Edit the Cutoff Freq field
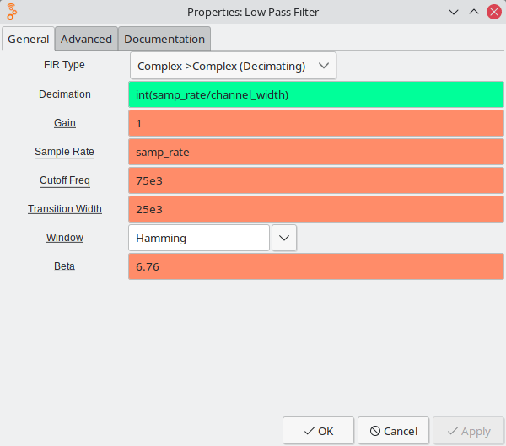This screenshot has width=506, height=446. point(316,180)
